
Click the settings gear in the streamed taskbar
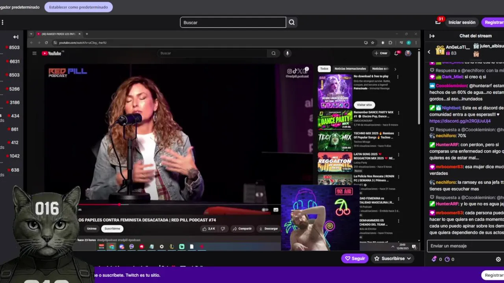pyautogui.click(x=161, y=247)
